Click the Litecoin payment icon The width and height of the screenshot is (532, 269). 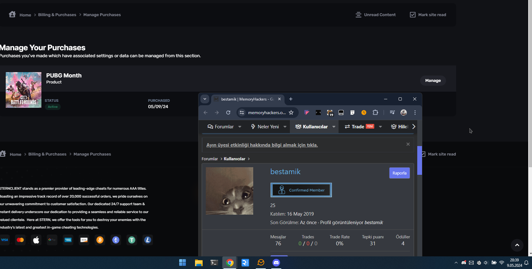point(148,240)
